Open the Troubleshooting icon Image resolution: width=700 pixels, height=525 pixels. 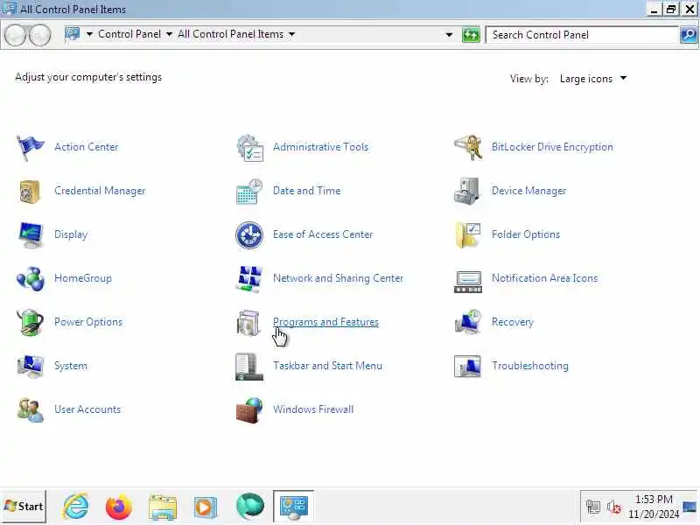pyautogui.click(x=468, y=366)
